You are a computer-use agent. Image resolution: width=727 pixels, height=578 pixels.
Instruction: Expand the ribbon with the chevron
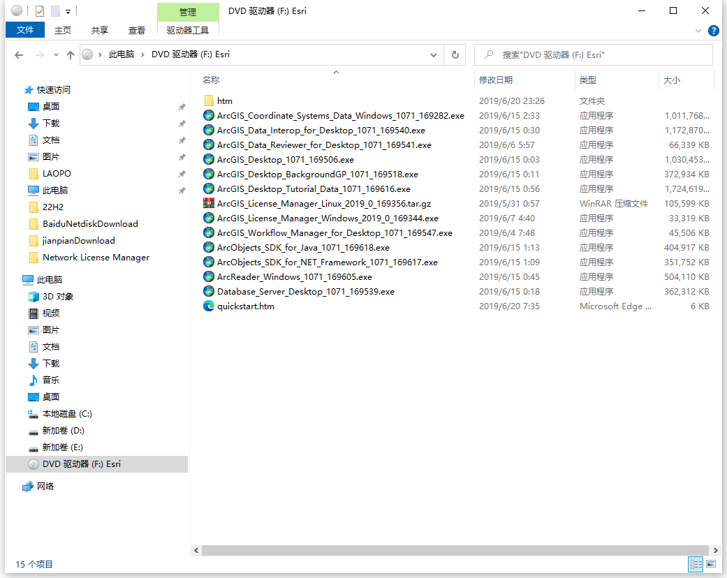698,31
